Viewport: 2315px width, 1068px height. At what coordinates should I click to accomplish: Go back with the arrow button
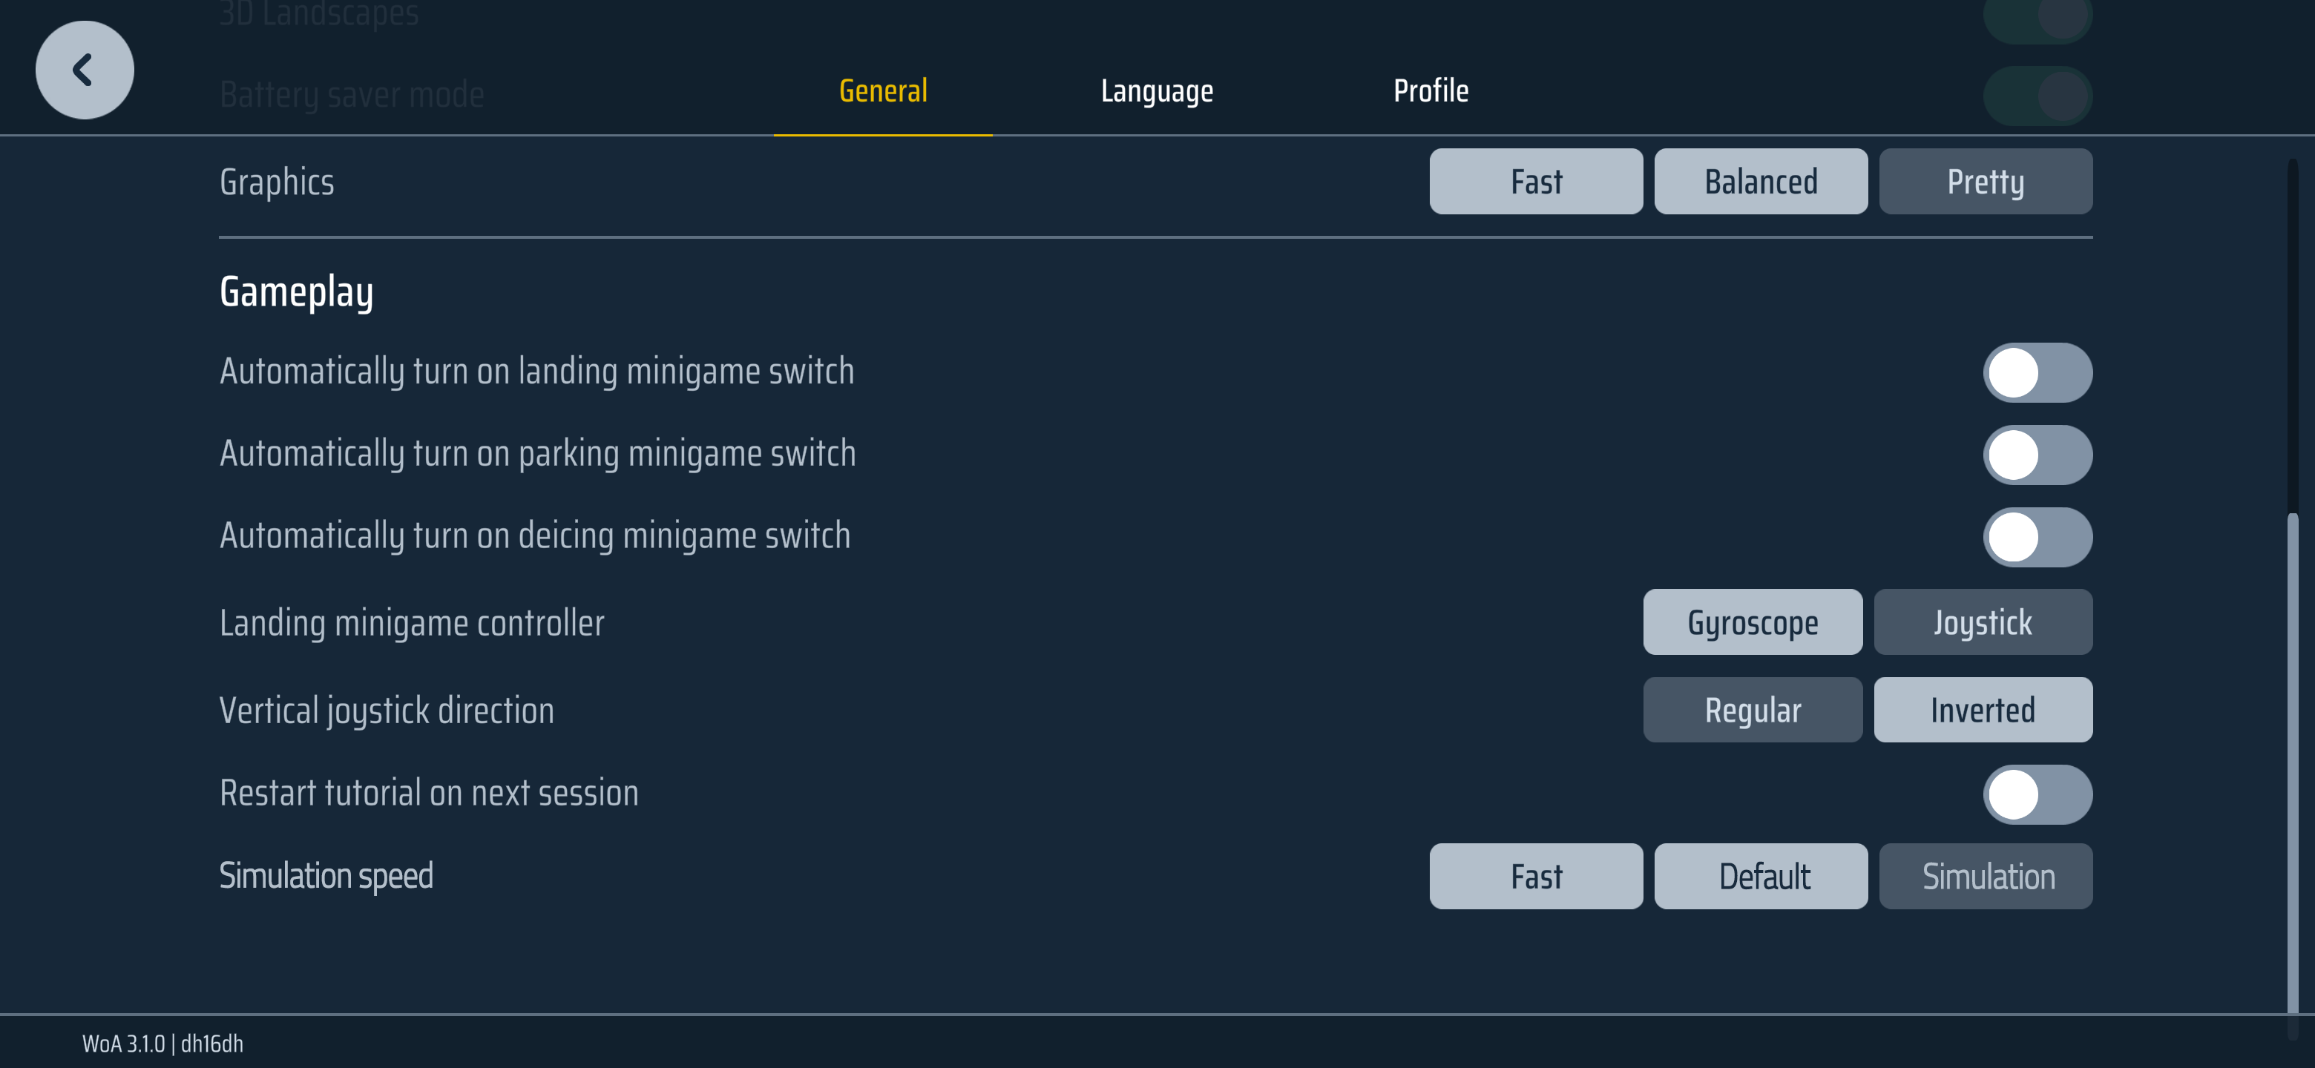point(85,70)
